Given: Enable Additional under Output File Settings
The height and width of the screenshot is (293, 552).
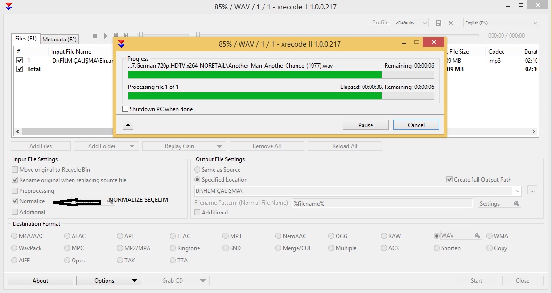Looking at the screenshot, I should 198,212.
